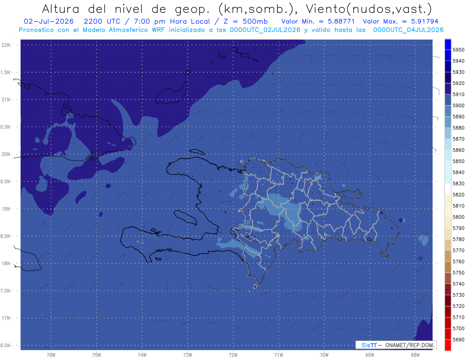Click the '21N' latitude axis label
The width and height of the screenshot is (466, 360).
[x=6, y=99]
